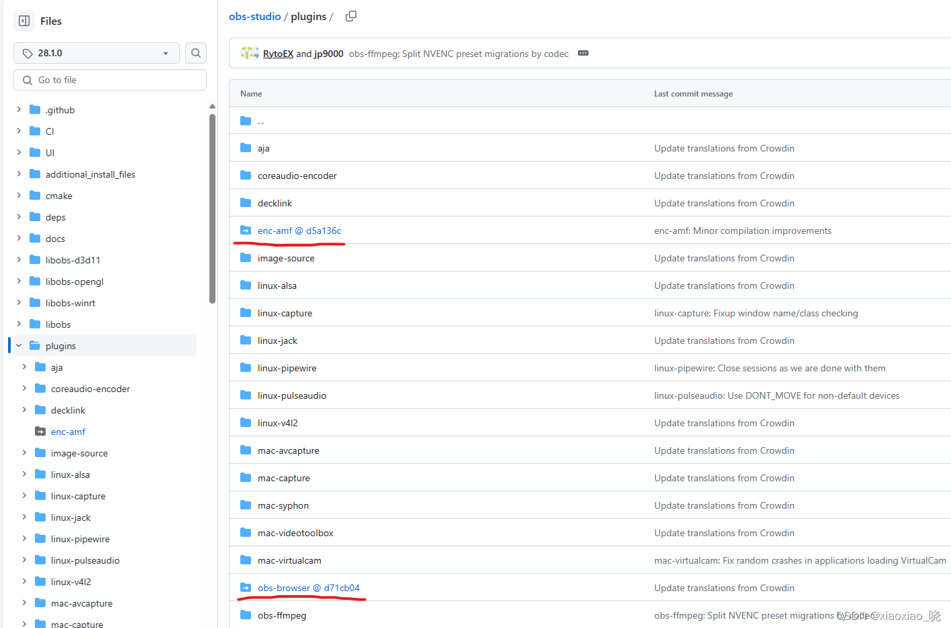This screenshot has width=951, height=628.
Task: Click the search icon next to branch selector
Action: click(196, 53)
